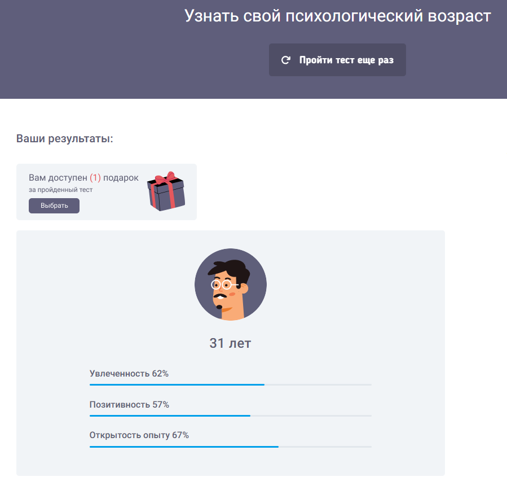Click the red '(1)' gift counter
507x481 pixels.
(95, 178)
